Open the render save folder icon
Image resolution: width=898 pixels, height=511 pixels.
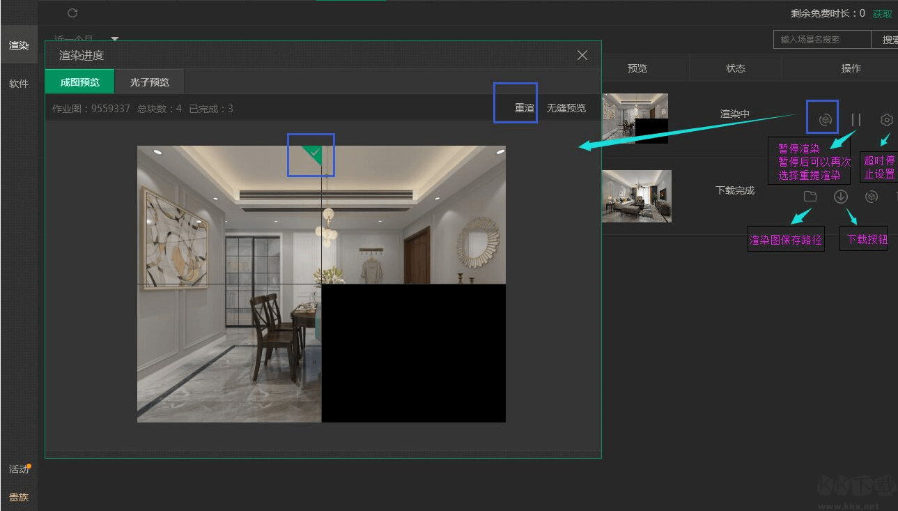tap(810, 197)
